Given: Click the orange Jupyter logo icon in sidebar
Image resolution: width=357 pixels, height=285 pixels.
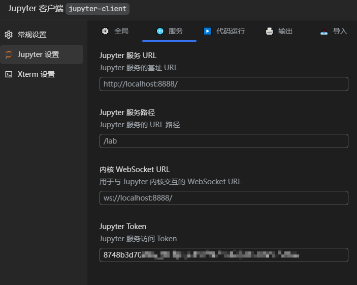Looking at the screenshot, I should pos(9,54).
